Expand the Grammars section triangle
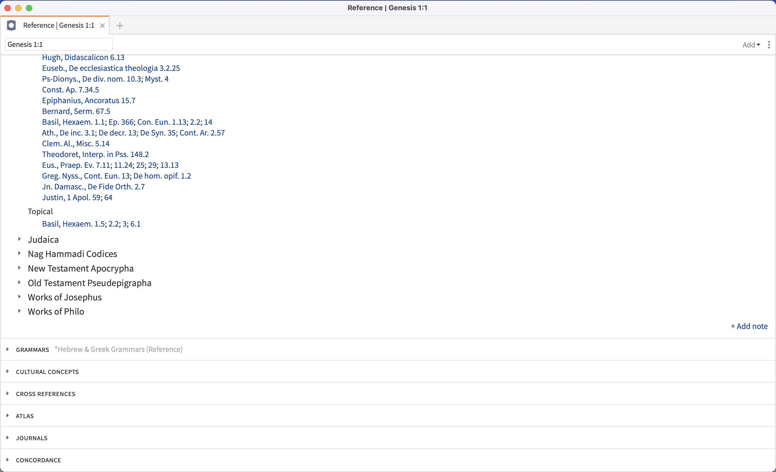 8,349
